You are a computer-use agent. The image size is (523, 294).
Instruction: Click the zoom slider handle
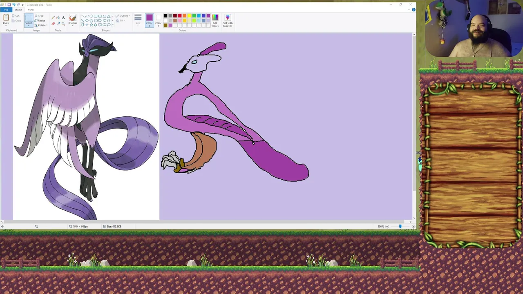click(x=400, y=227)
